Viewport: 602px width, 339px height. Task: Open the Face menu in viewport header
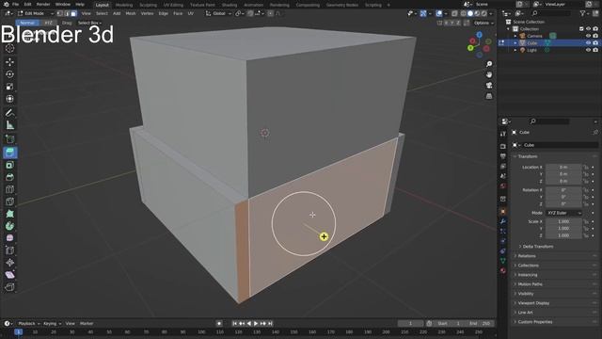[178, 13]
